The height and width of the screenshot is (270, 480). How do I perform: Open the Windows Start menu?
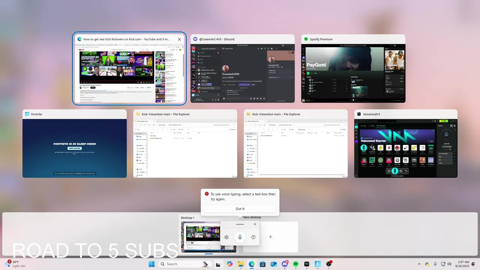click(x=151, y=264)
